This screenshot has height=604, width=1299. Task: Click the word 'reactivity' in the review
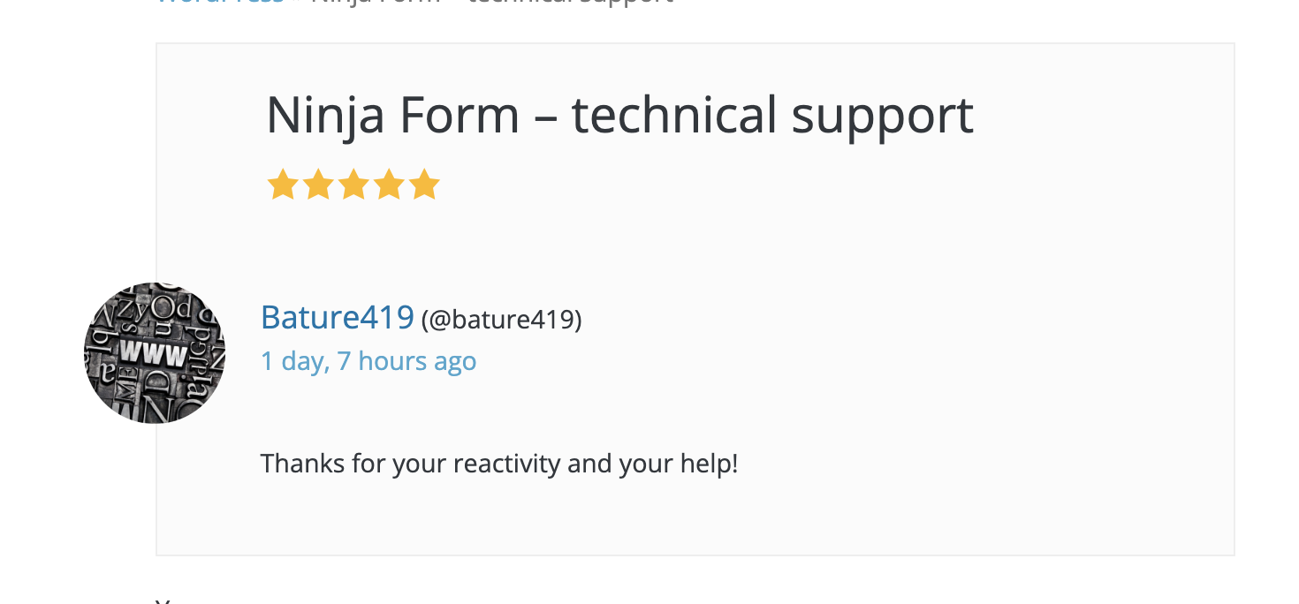point(506,464)
